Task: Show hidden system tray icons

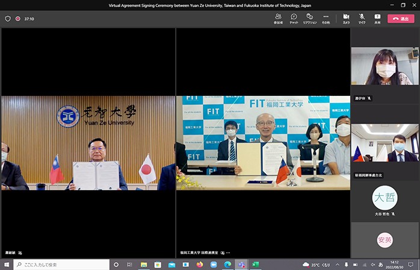Action: pyautogui.click(x=337, y=265)
